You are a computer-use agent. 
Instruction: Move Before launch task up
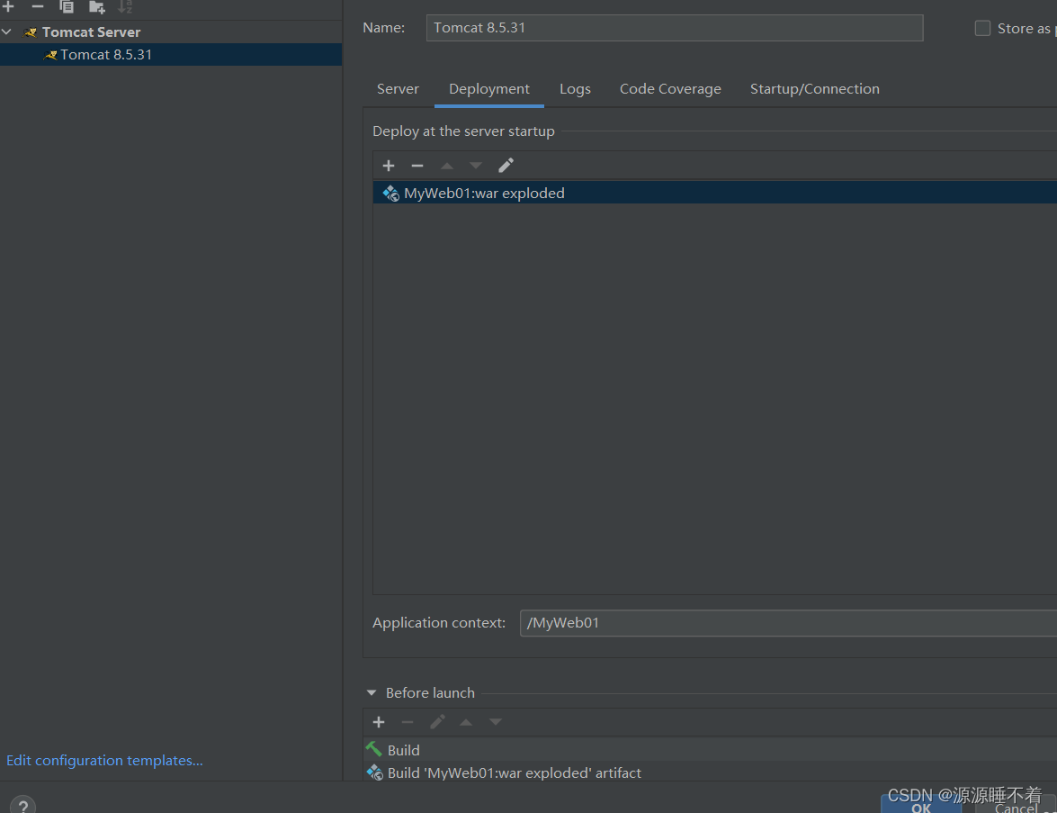coord(466,722)
